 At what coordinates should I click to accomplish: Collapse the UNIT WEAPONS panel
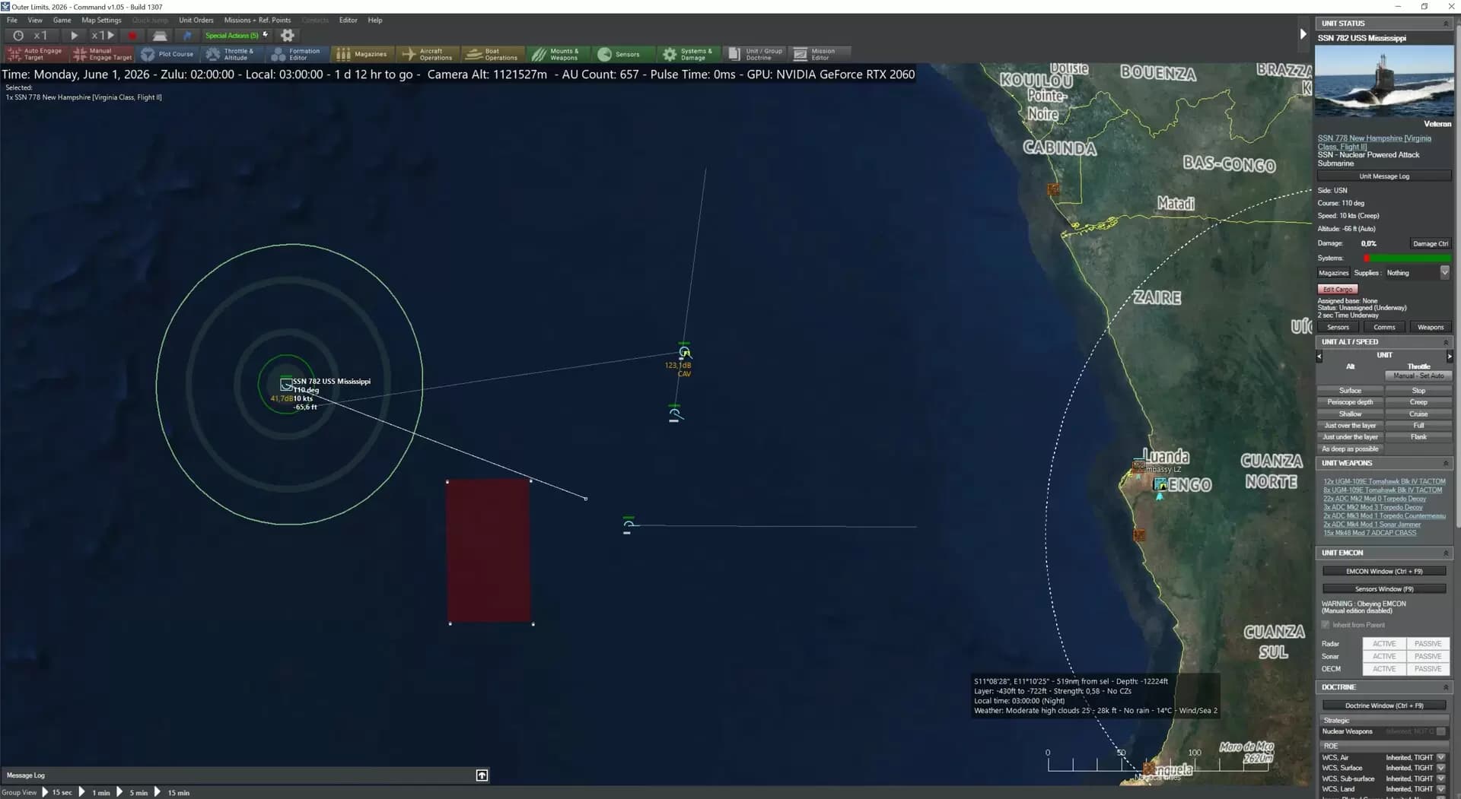[x=1446, y=463]
